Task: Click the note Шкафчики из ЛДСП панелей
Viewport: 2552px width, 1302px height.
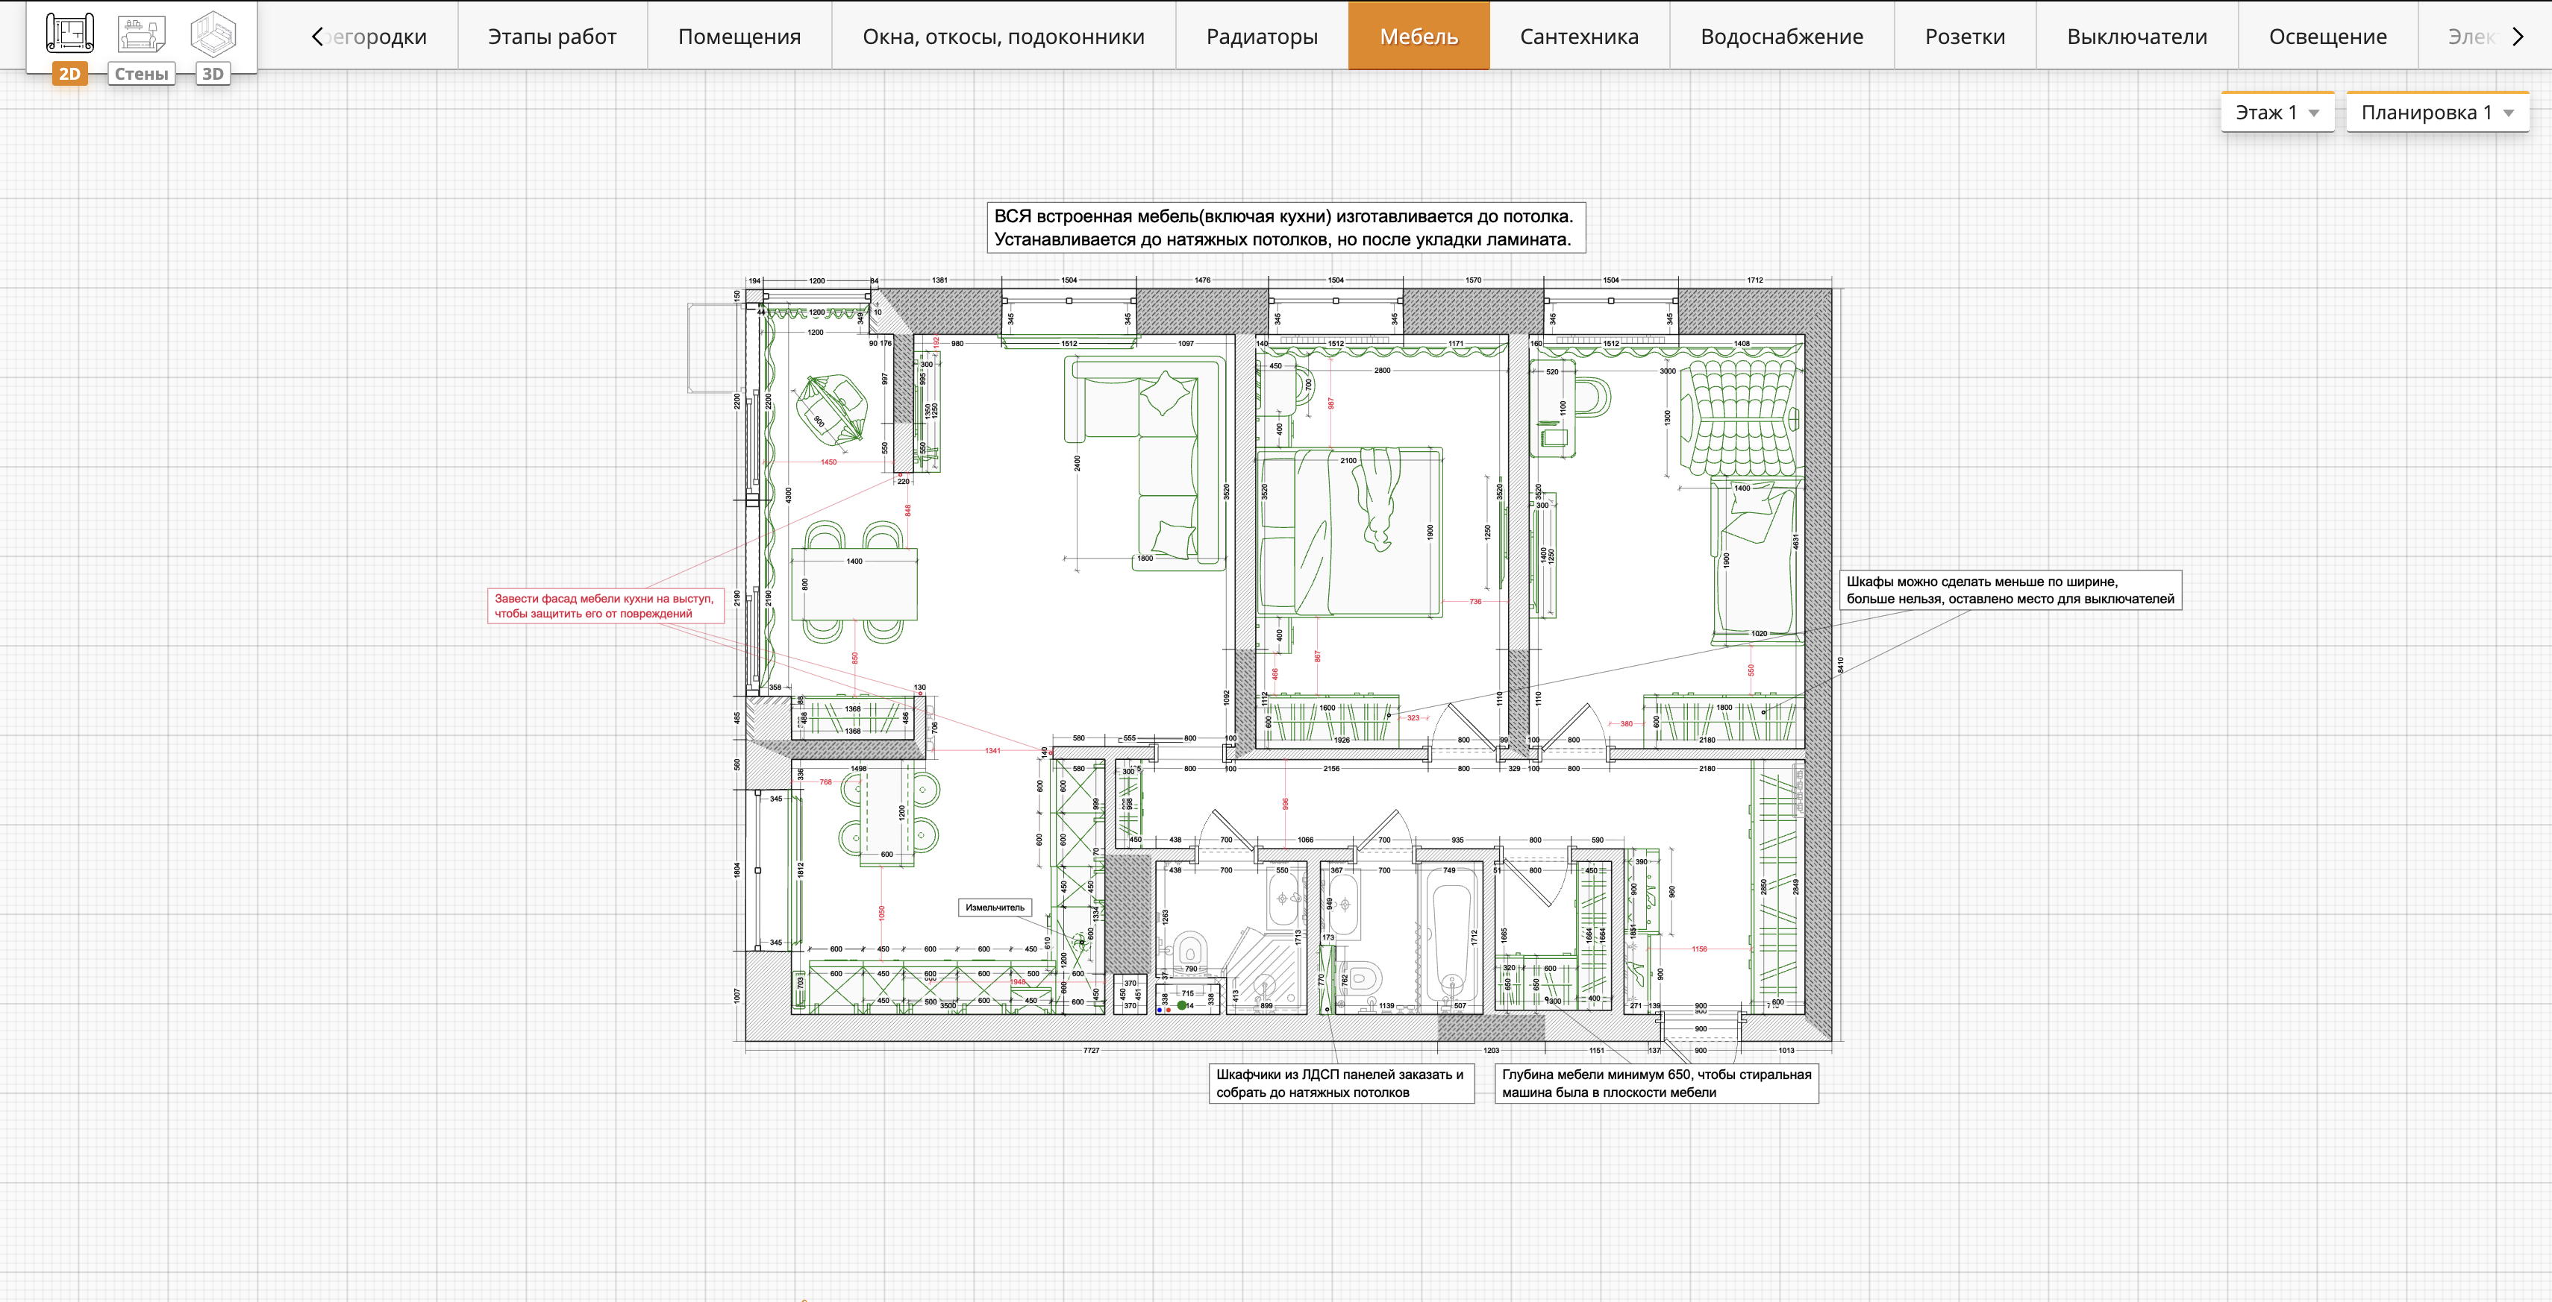Action: coord(1342,1084)
